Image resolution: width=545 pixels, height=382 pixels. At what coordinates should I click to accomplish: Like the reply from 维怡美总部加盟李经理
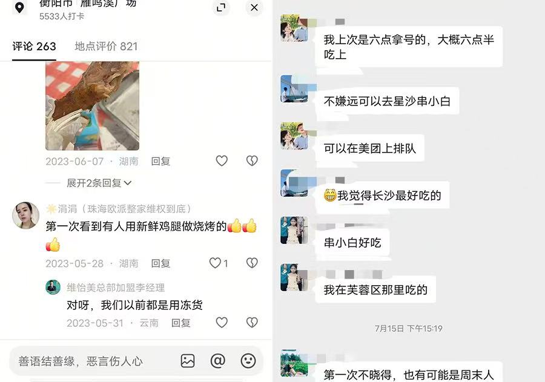(x=222, y=323)
